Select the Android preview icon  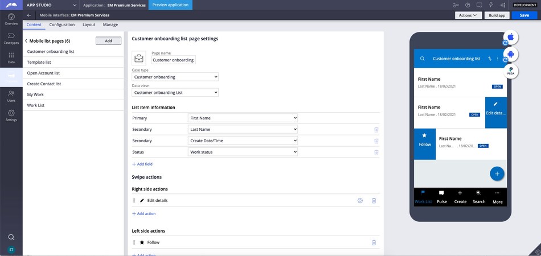pyautogui.click(x=511, y=54)
